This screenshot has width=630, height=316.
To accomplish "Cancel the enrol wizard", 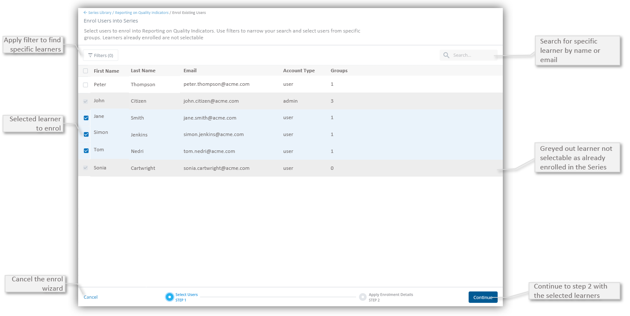I will (90, 297).
